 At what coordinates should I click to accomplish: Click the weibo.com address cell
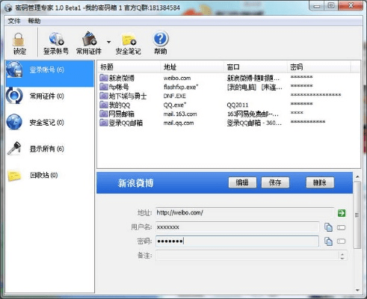tap(177, 78)
